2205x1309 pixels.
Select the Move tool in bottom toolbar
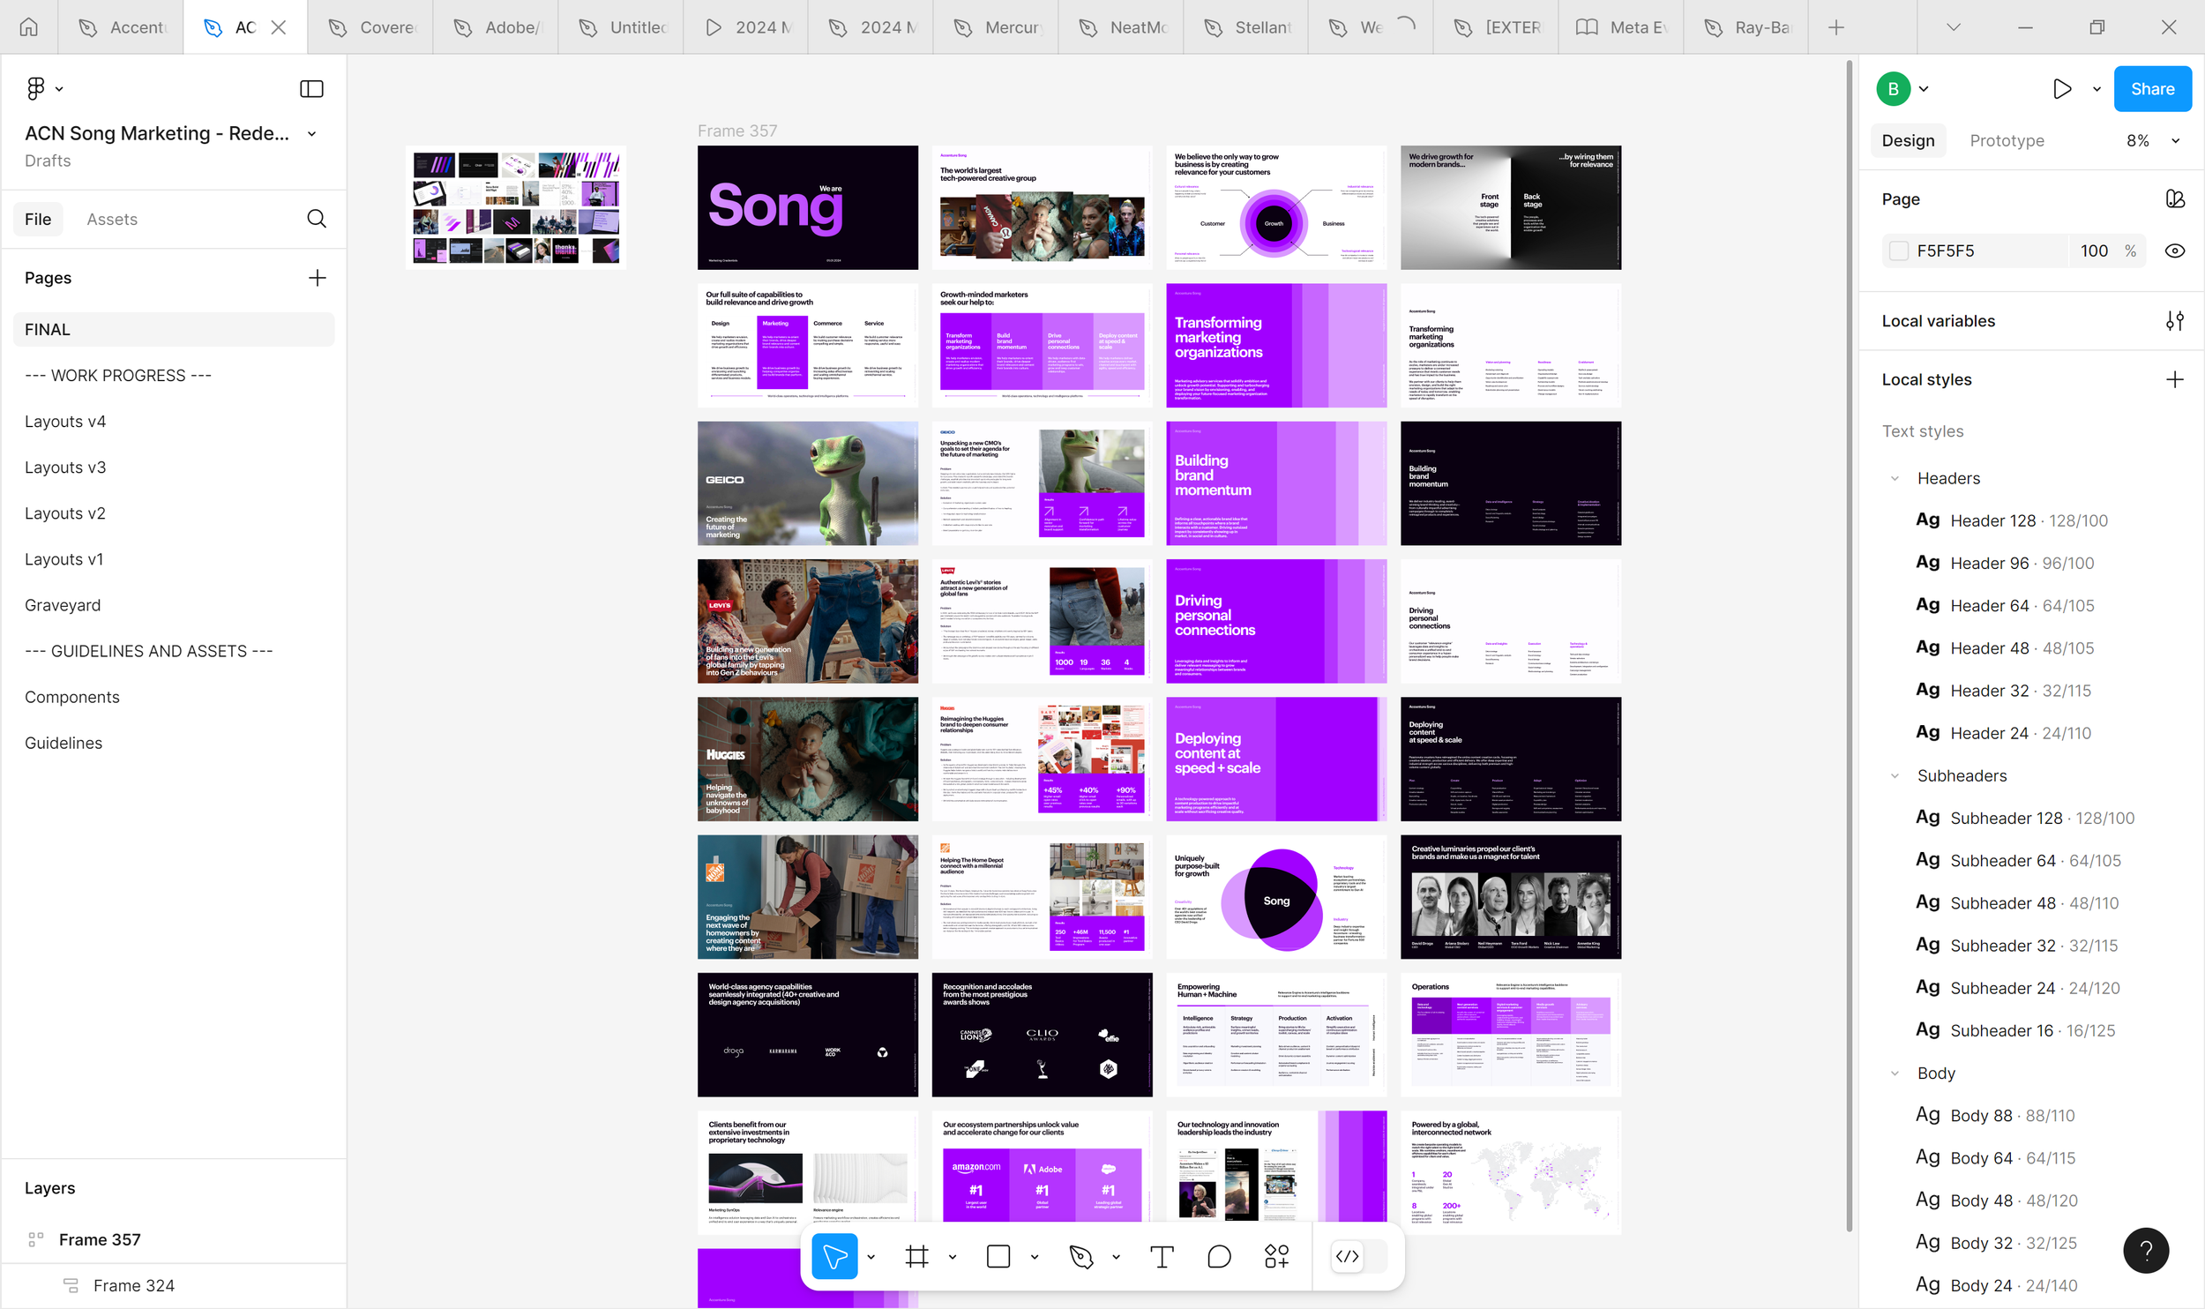pyautogui.click(x=833, y=1256)
